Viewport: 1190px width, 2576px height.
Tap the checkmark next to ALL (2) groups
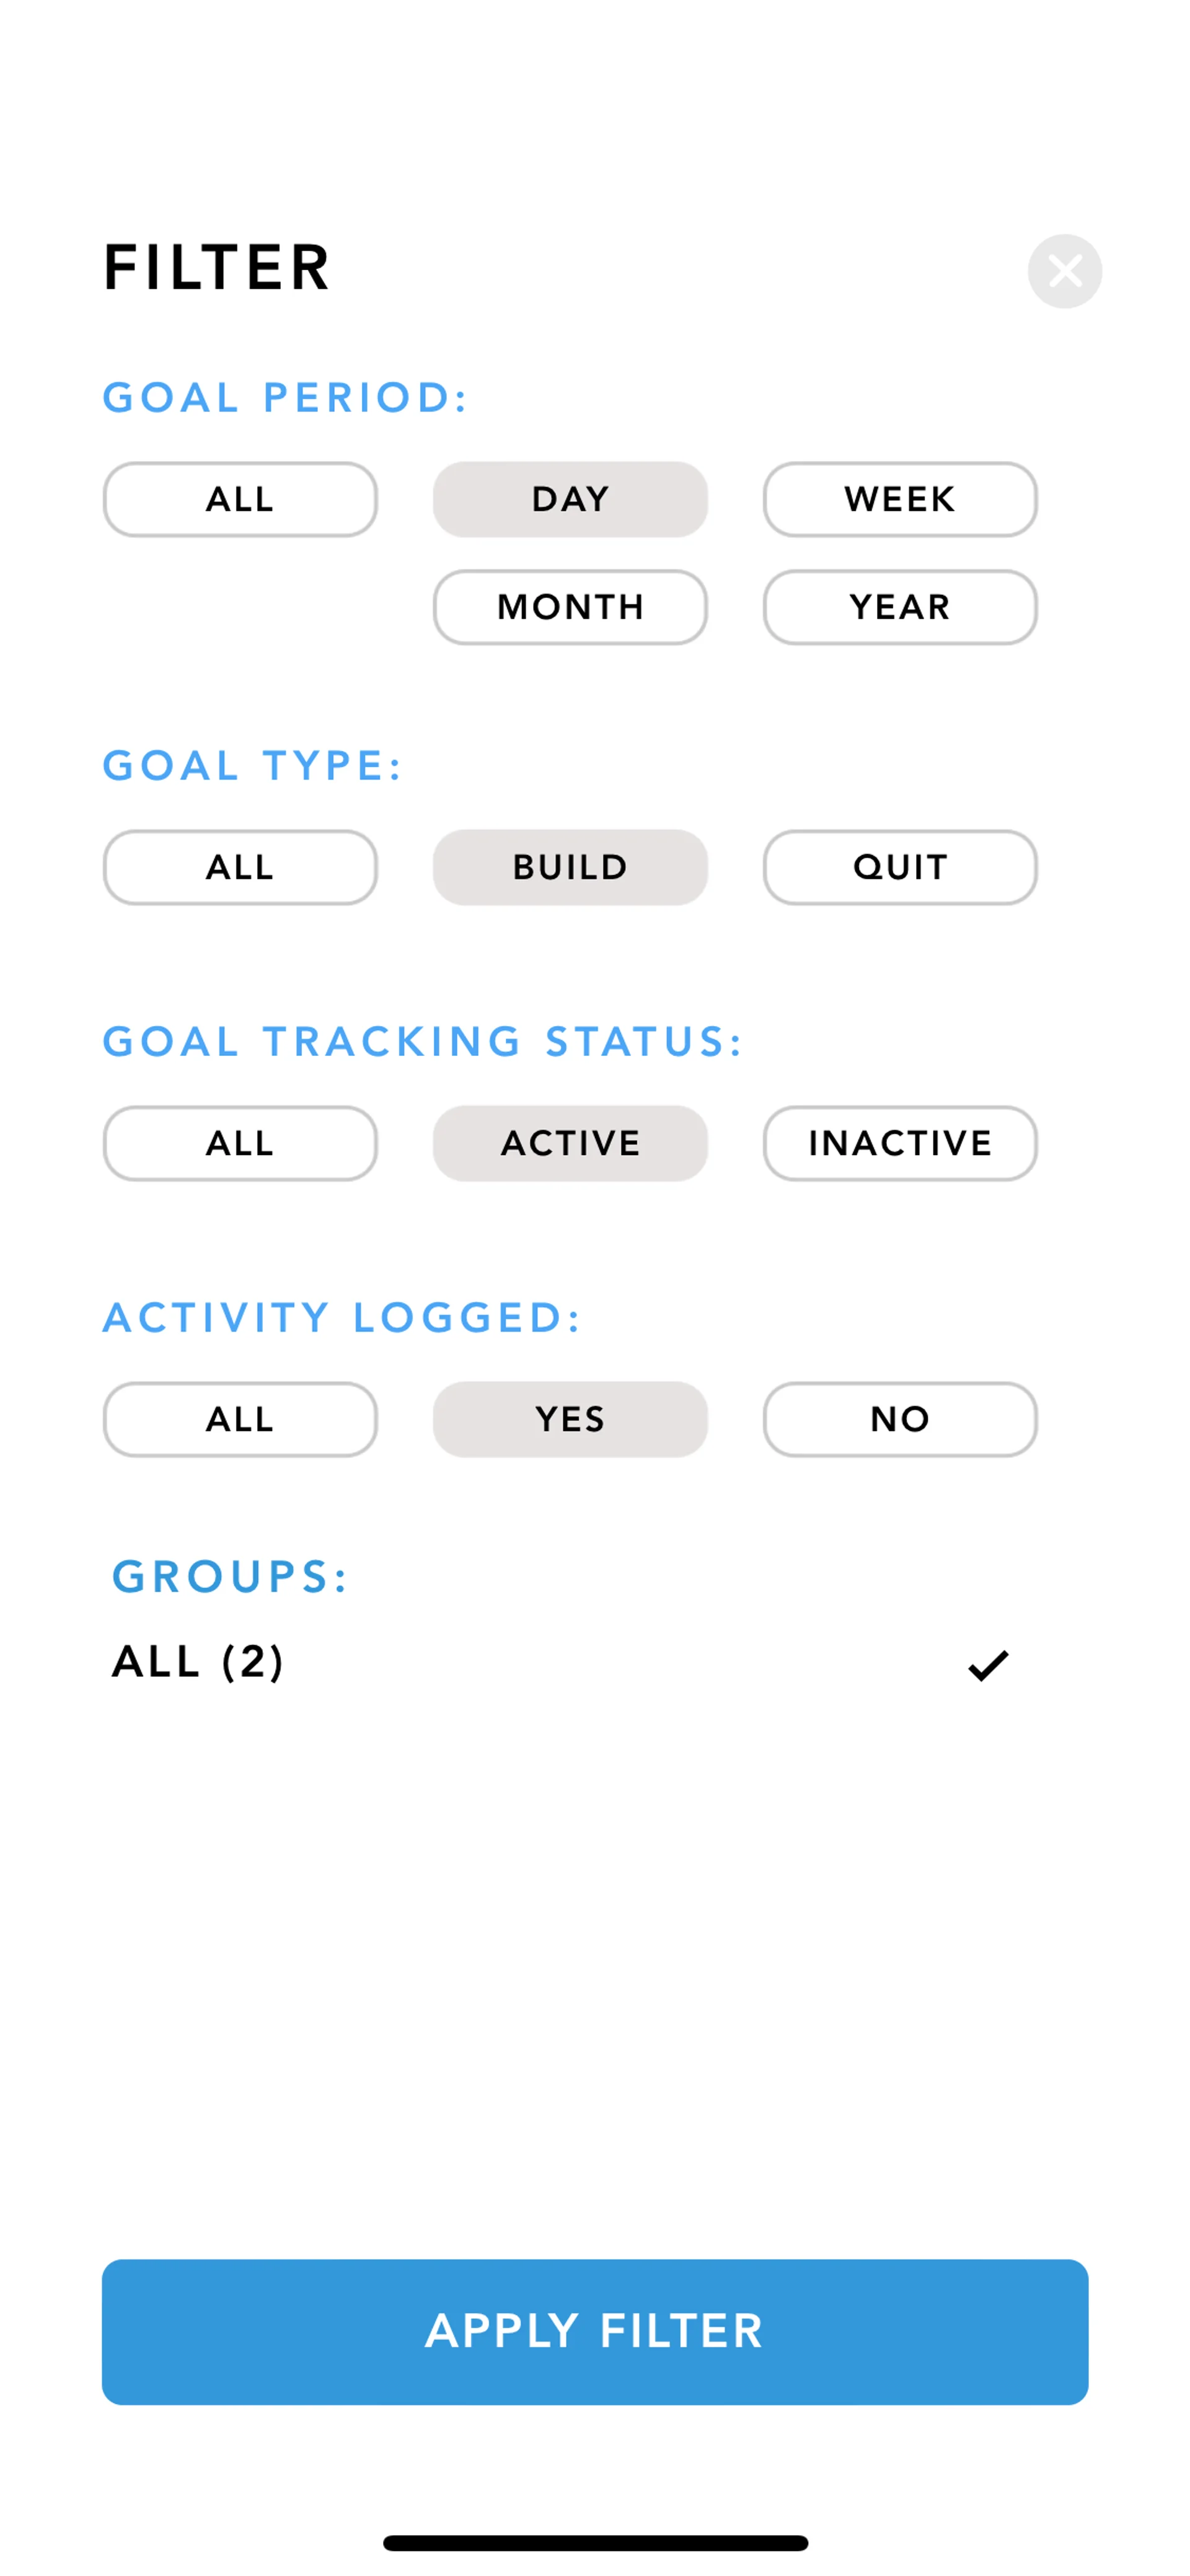tap(987, 1664)
